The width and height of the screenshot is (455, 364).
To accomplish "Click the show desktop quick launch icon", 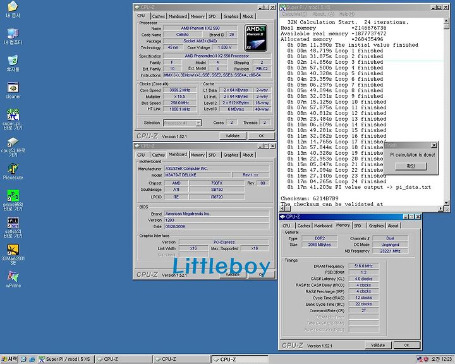I will [x=23, y=360].
